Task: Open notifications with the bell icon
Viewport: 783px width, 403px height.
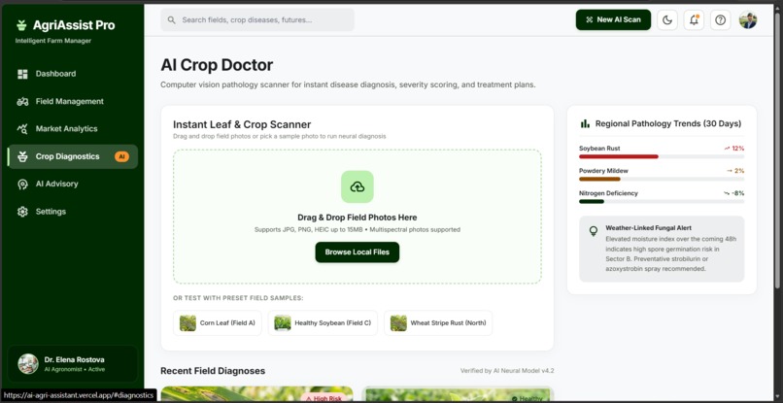Action: (x=694, y=20)
